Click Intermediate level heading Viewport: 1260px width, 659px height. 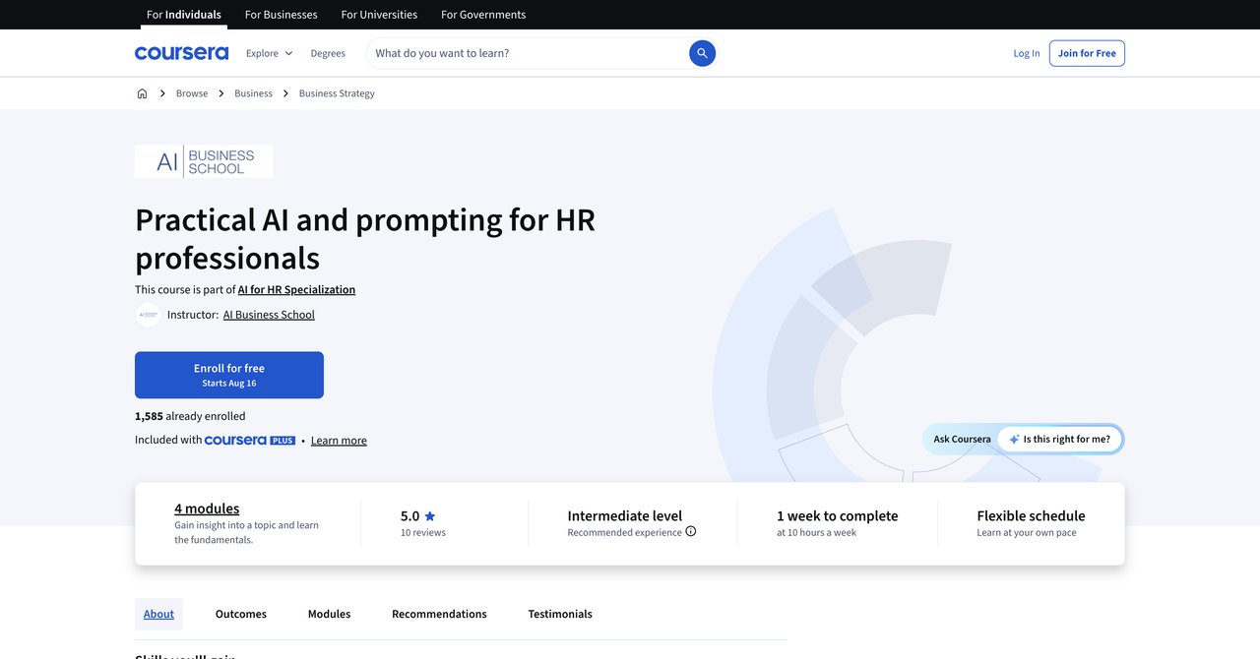pos(625,515)
